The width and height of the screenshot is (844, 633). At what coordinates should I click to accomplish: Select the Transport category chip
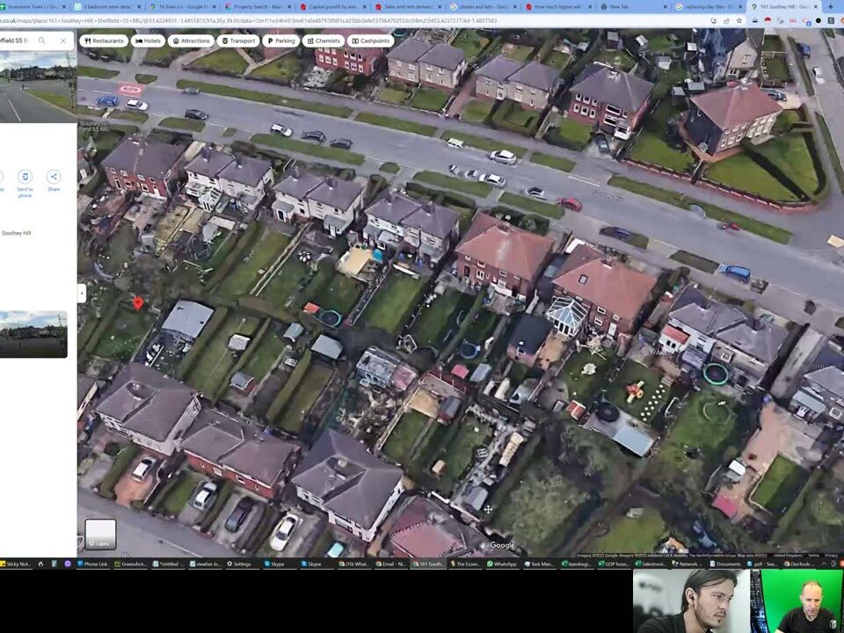pyautogui.click(x=238, y=40)
